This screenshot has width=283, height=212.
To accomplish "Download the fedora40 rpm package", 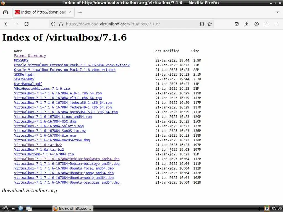I will tap(63, 107).
